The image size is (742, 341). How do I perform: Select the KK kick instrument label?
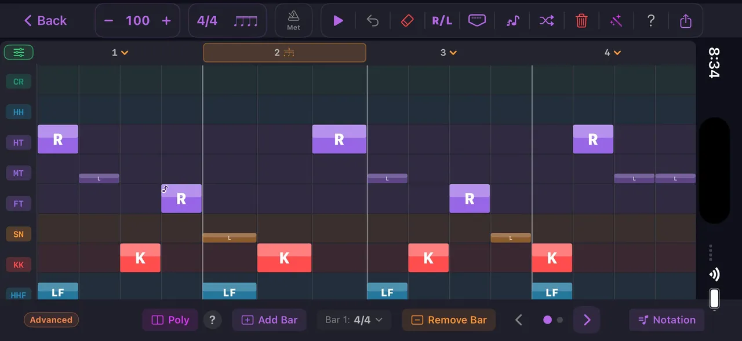(x=19, y=265)
